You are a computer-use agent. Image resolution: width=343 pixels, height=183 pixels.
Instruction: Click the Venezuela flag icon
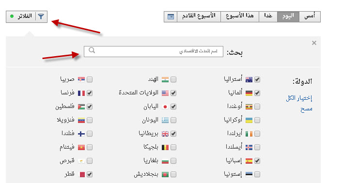81,120
